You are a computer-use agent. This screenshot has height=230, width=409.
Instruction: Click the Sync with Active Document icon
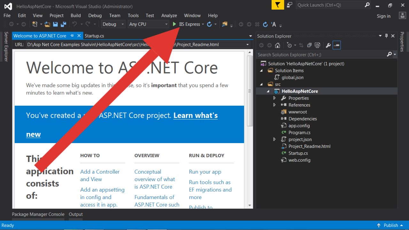[x=301, y=45]
